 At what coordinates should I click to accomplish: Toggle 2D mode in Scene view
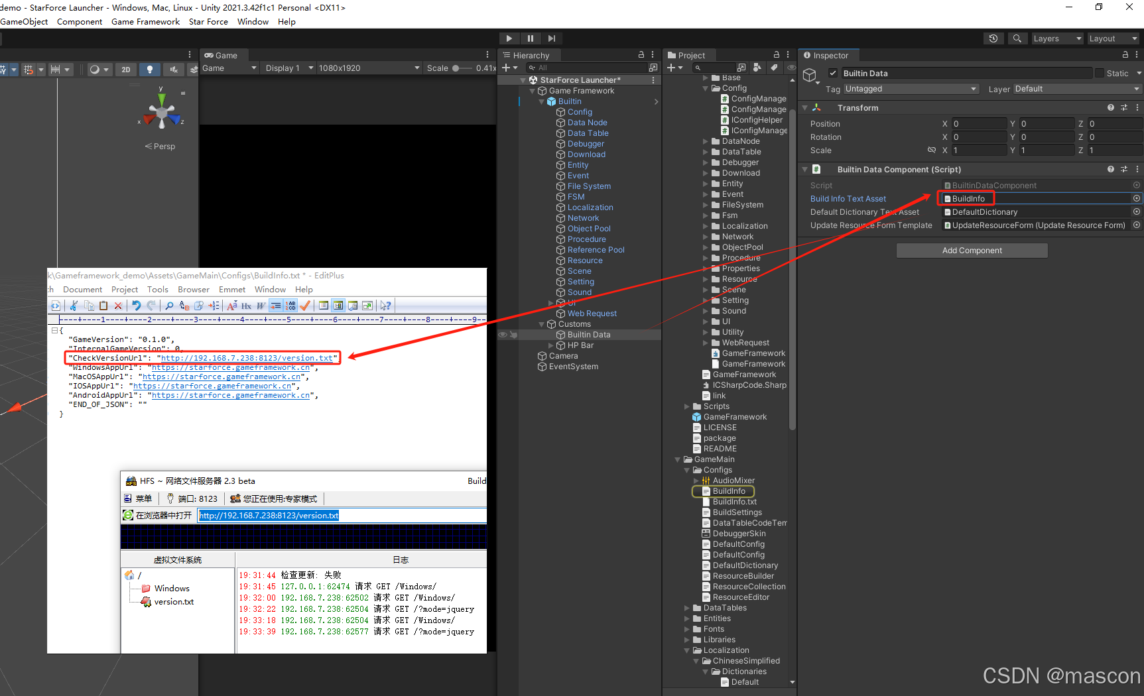point(125,69)
